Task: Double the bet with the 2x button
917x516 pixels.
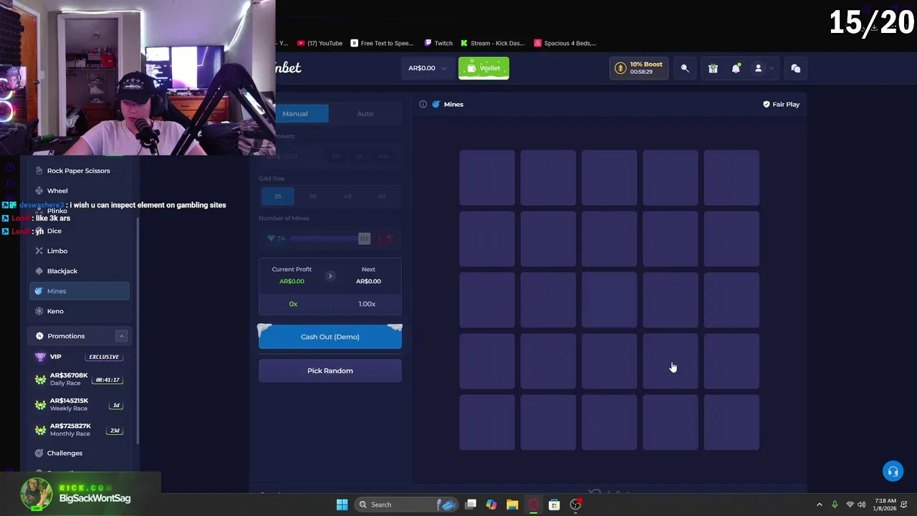Action: (359, 156)
